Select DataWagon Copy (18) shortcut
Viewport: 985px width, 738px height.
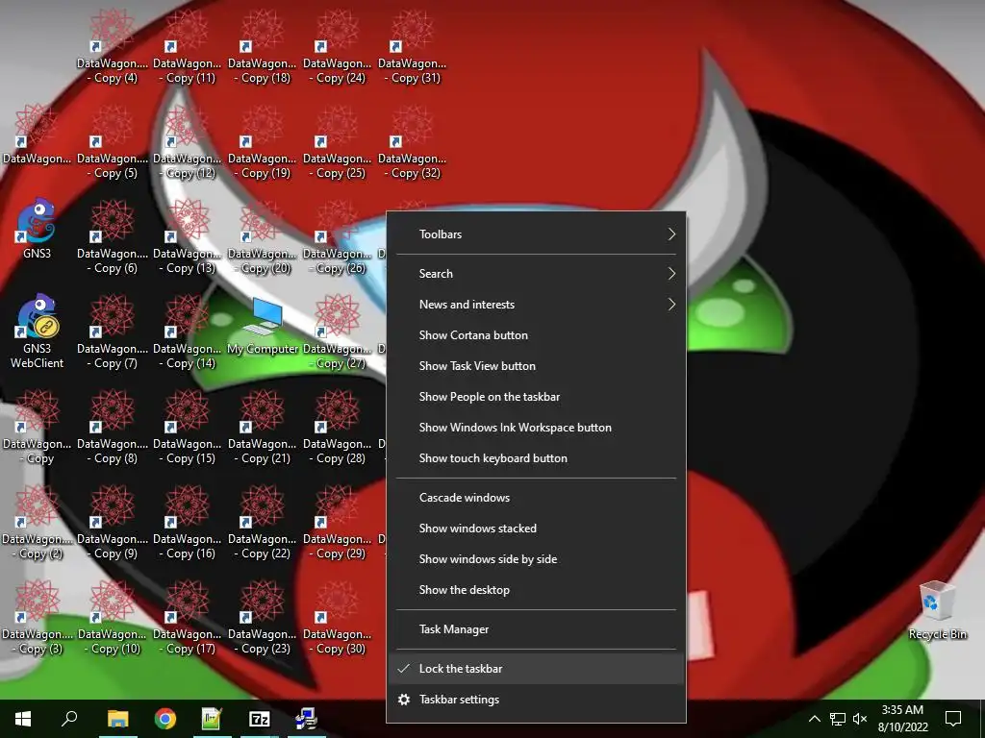point(262,46)
